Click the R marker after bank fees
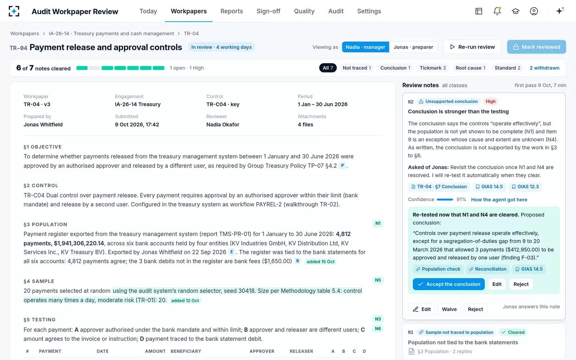Image resolution: width=576 pixels, height=360 pixels. coord(297,261)
